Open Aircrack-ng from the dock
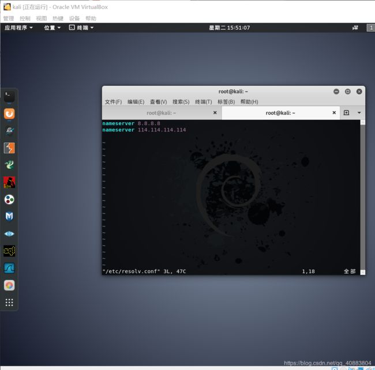Image resolution: width=375 pixels, height=370 pixels. click(9, 131)
